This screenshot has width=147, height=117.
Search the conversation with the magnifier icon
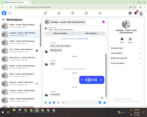coord(130,39)
